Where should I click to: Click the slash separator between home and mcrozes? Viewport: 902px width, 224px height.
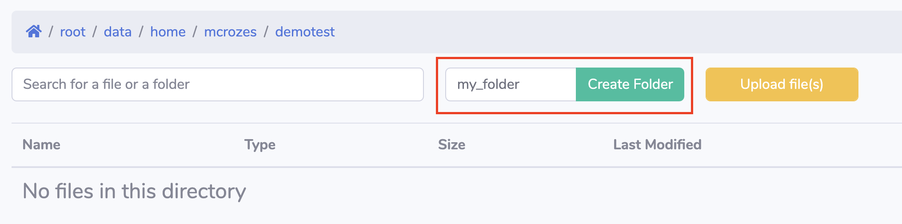[x=195, y=32]
